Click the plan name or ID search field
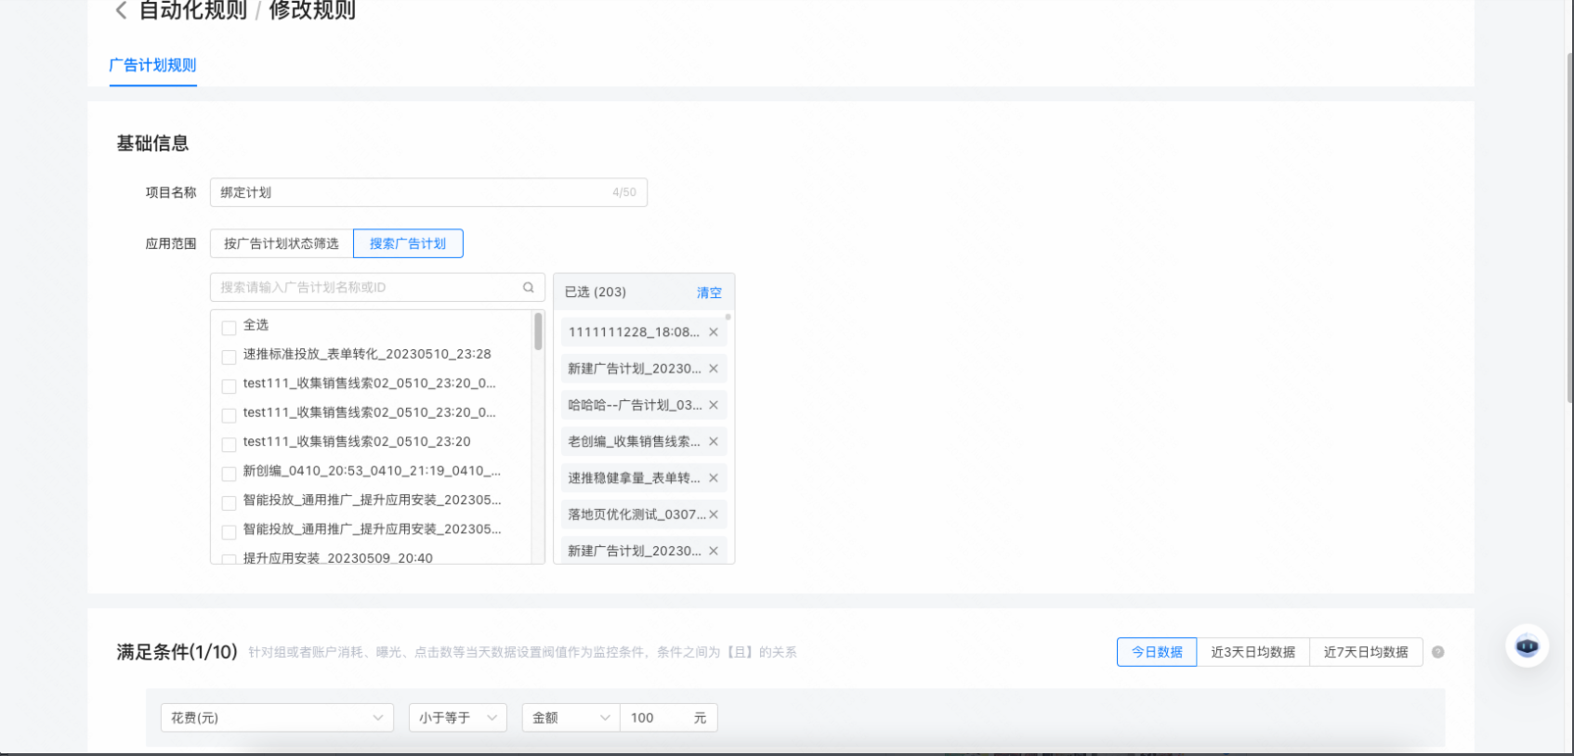This screenshot has width=1574, height=756. [377, 287]
